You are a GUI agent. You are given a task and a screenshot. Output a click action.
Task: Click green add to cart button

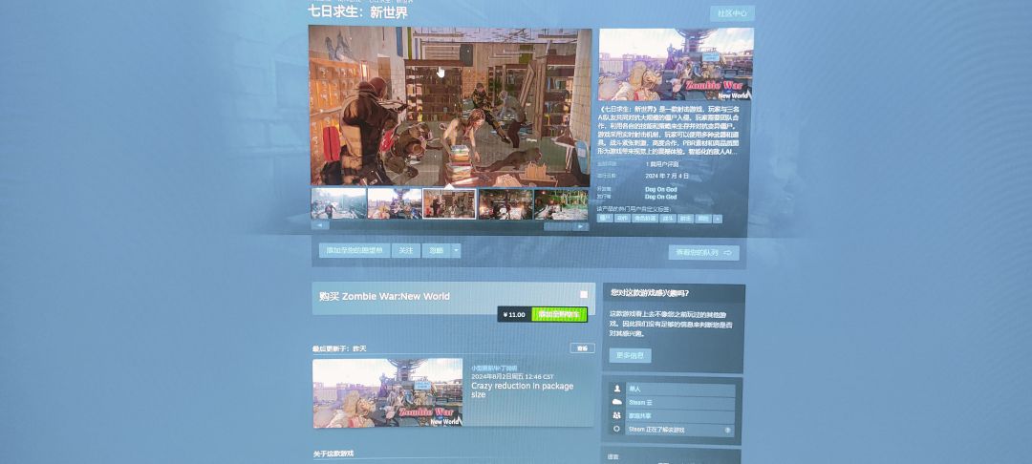pos(559,315)
